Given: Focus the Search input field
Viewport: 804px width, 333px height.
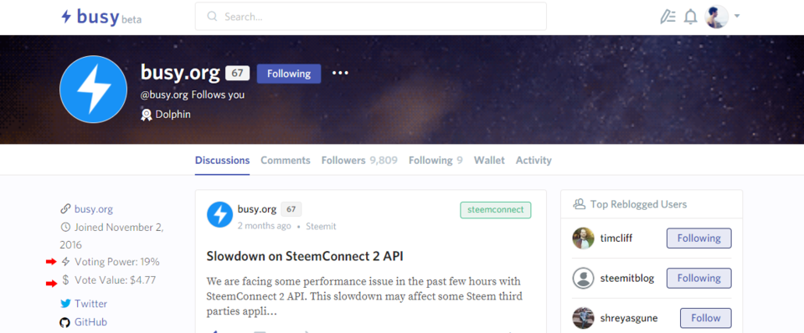Looking at the screenshot, I should [x=371, y=17].
